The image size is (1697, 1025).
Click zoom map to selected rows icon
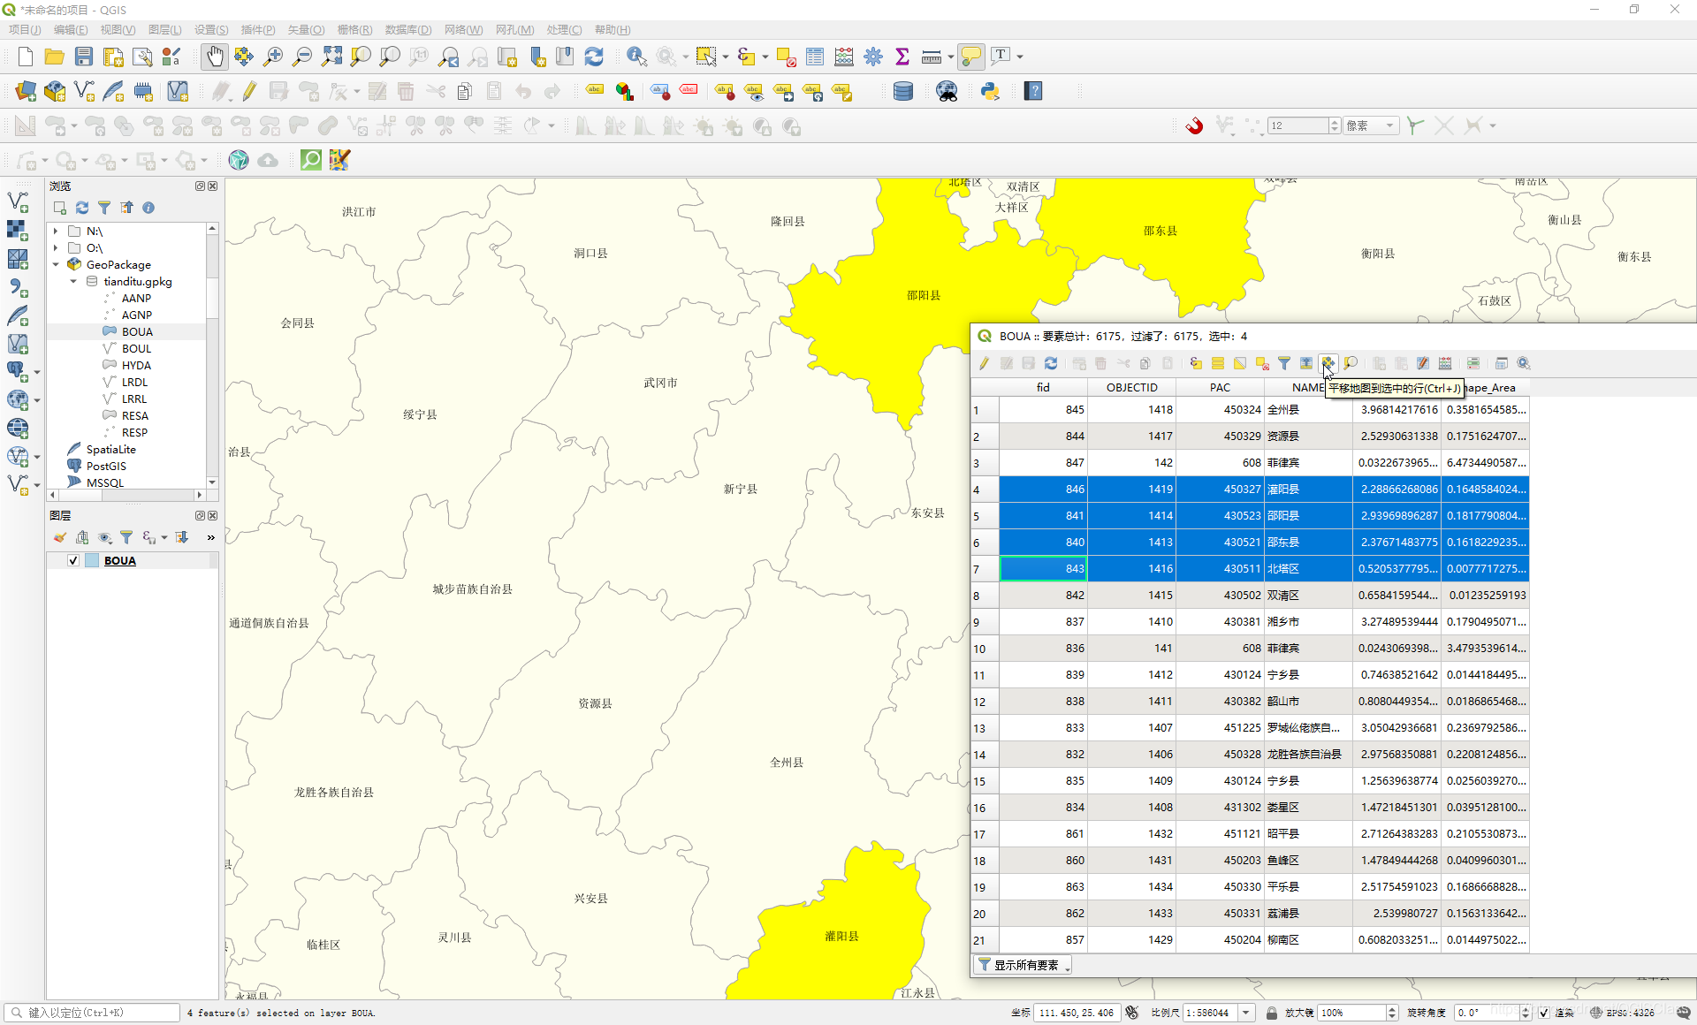click(1350, 363)
